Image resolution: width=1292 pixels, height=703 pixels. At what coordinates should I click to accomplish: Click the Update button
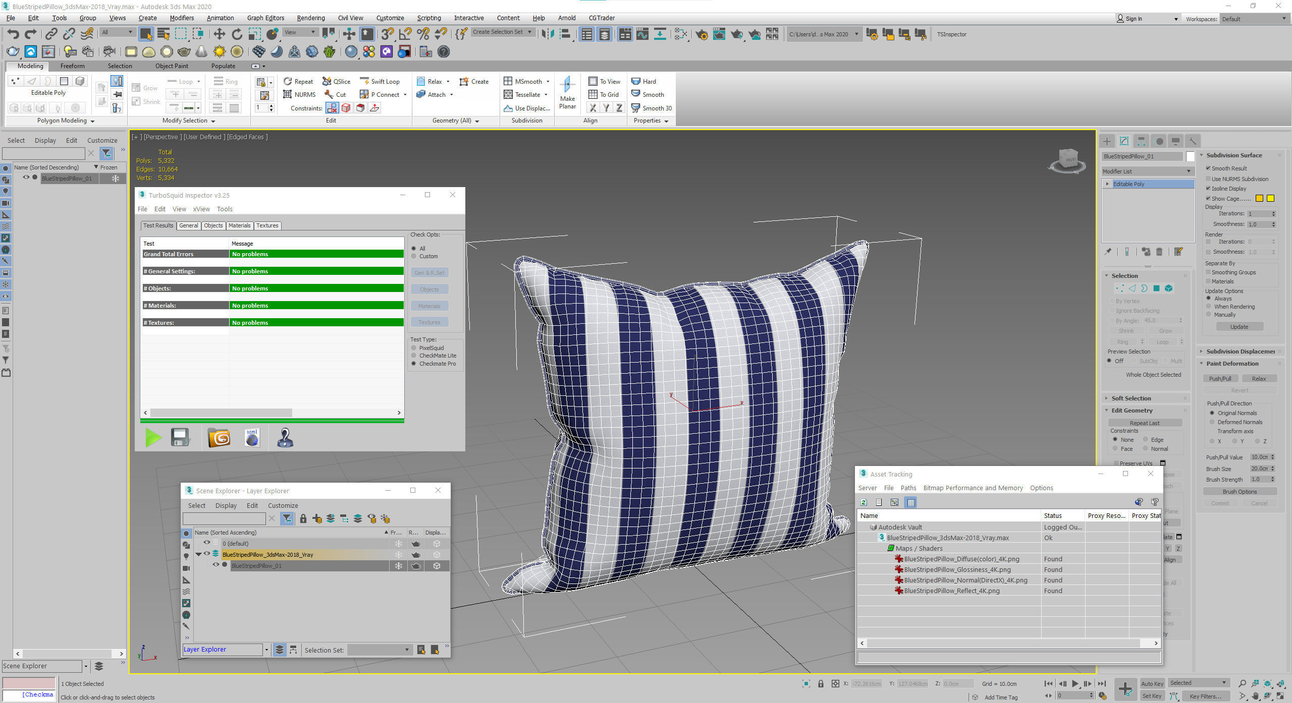tap(1239, 326)
